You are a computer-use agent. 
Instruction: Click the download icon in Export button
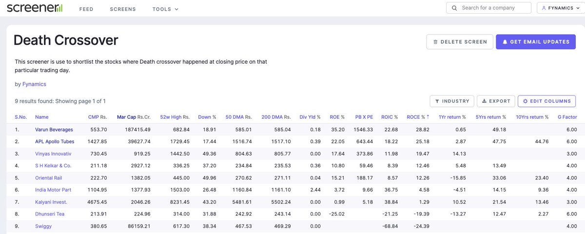484,101
